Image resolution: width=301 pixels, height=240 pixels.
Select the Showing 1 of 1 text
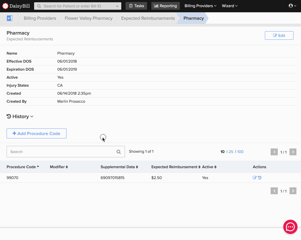(141, 152)
